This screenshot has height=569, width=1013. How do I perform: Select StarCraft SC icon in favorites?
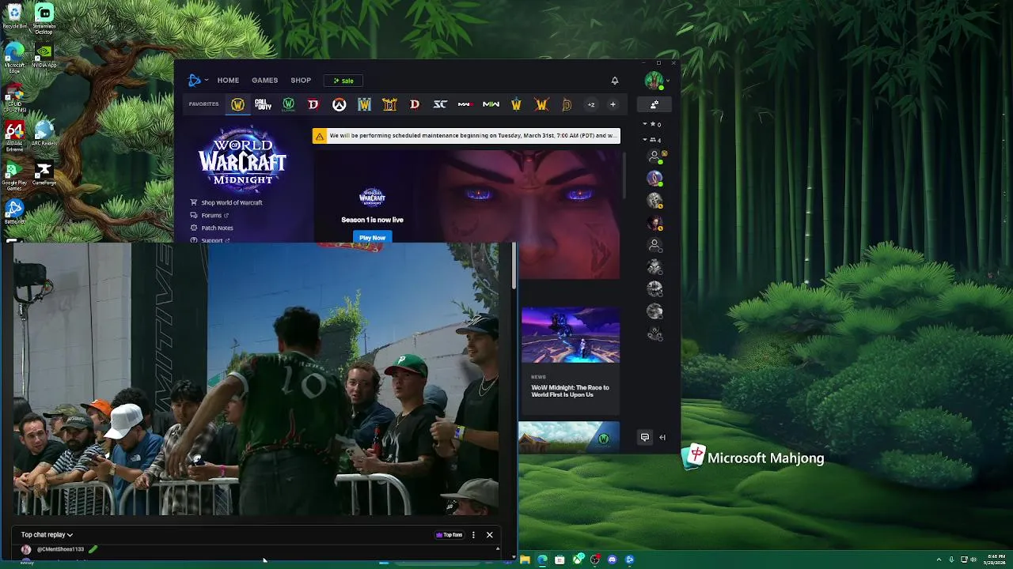click(440, 104)
